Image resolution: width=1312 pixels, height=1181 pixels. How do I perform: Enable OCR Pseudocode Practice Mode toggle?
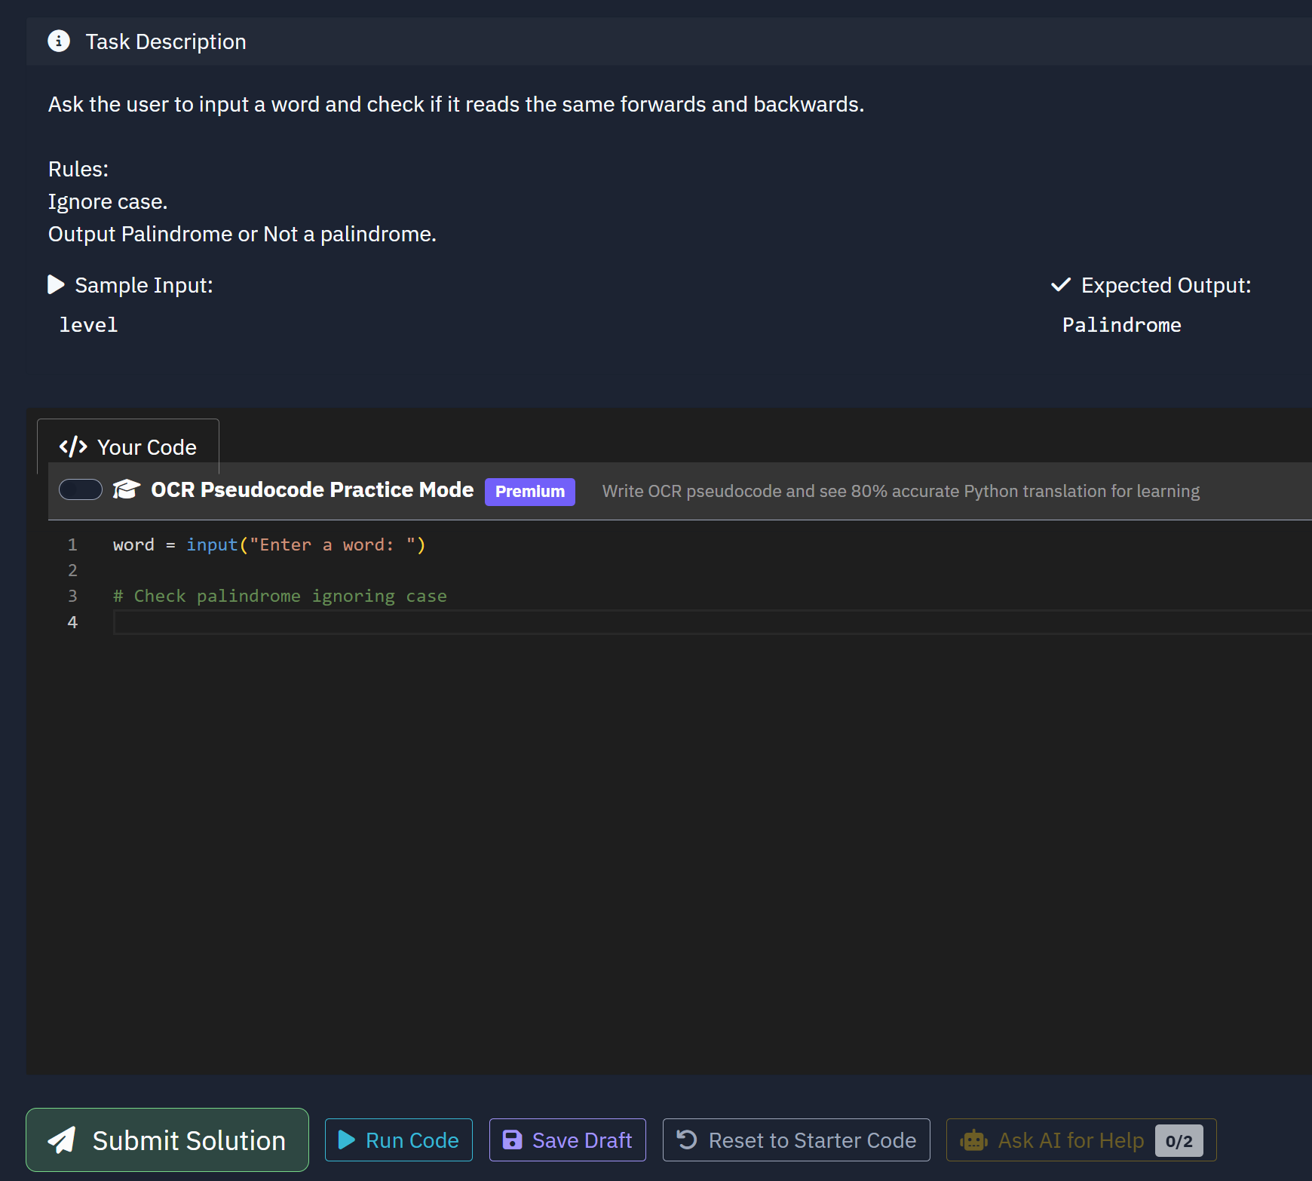80,489
